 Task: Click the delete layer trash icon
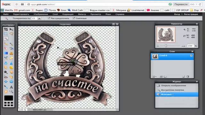[x=188, y=77]
